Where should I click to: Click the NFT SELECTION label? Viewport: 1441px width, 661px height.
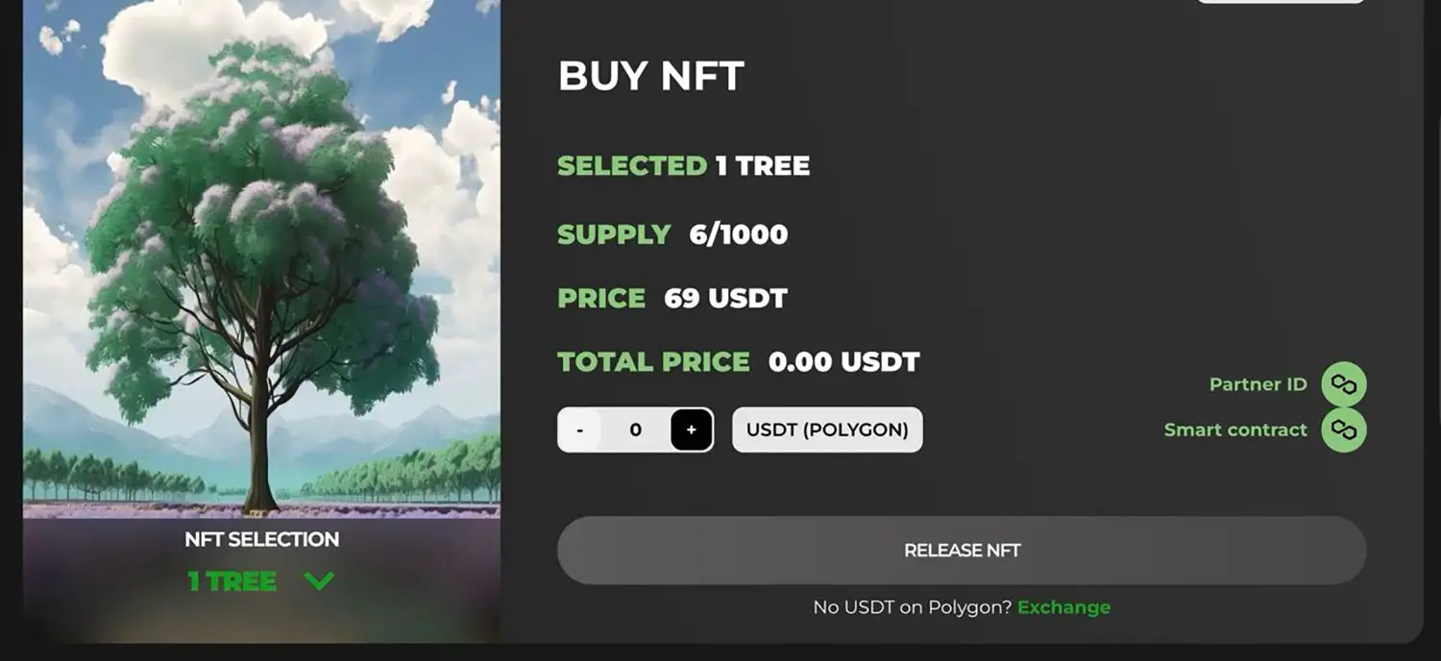pos(261,539)
